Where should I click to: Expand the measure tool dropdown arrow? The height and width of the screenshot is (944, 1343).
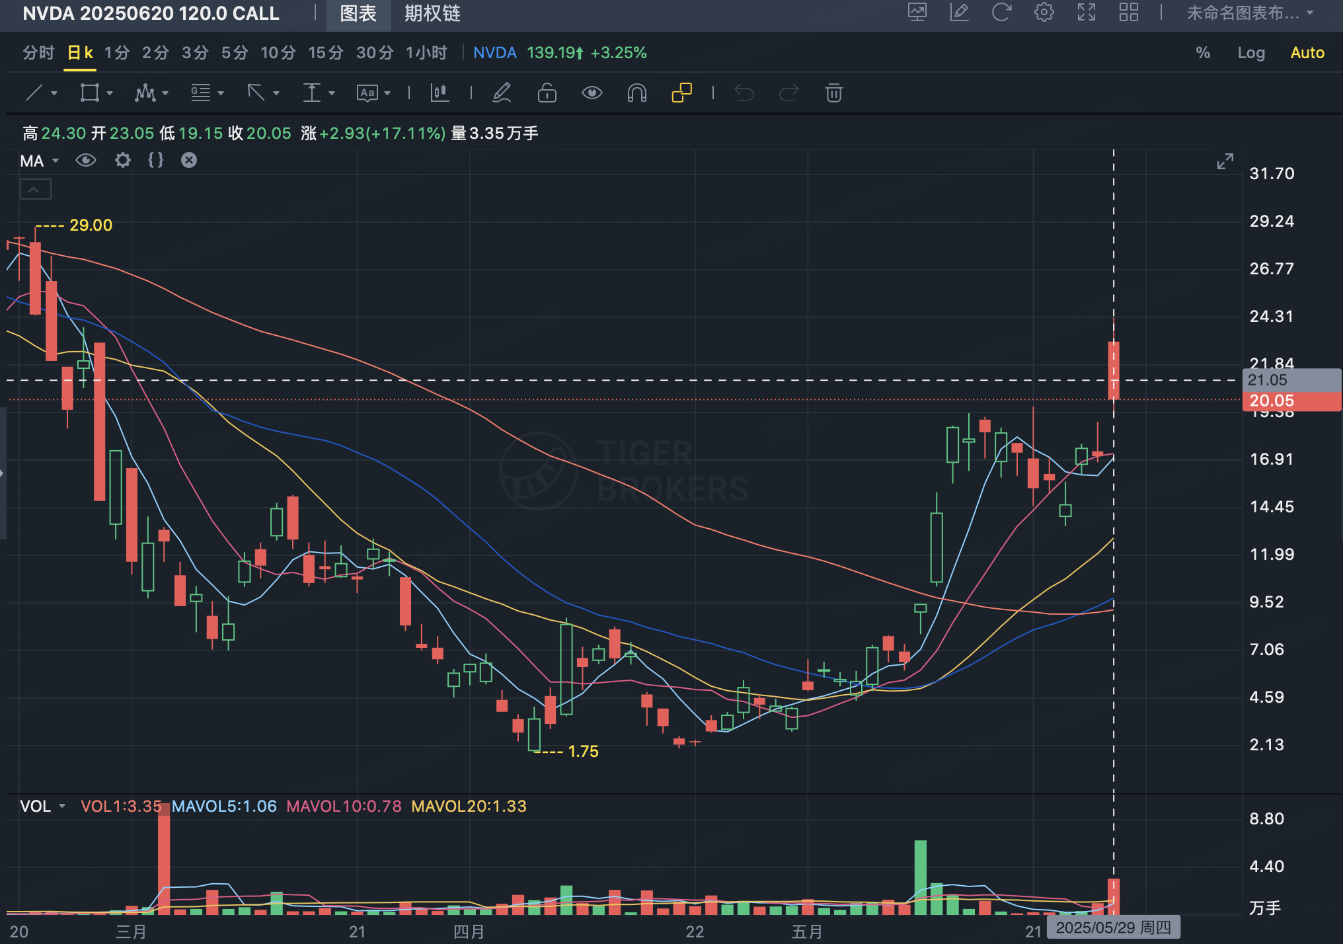pyautogui.click(x=332, y=93)
